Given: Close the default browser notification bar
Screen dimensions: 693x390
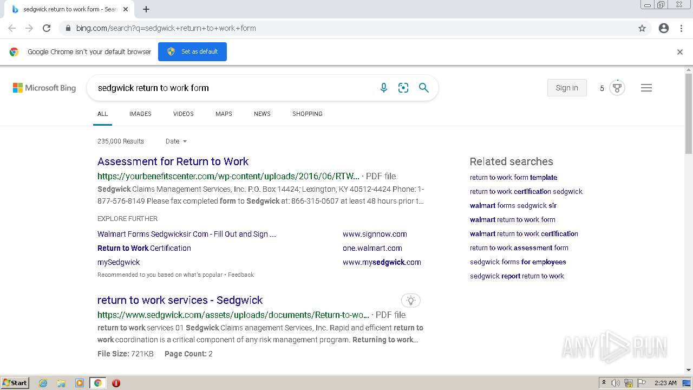Looking at the screenshot, I should 680,52.
